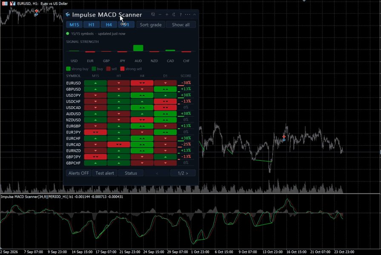Select the GBPCHF symbol row
Image resolution: width=381 pixels, height=255 pixels.
pyautogui.click(x=130, y=163)
